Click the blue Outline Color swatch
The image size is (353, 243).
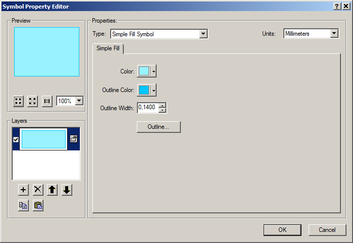144,90
